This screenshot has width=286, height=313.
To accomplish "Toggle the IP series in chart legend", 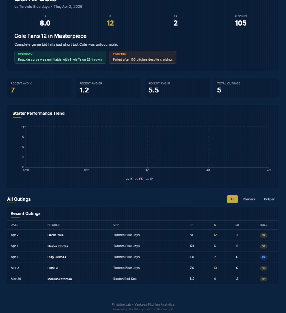I will pos(149,179).
